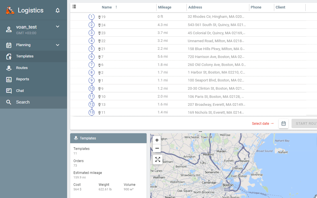Select stop number 13 circle

click(92, 112)
